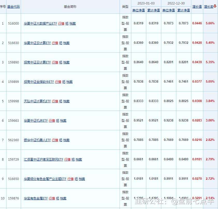Image resolution: width=218 pixels, height=209 pixels.
Task: Open the 吧 forum for 招商中证云计算ETF
Action: (60, 62)
